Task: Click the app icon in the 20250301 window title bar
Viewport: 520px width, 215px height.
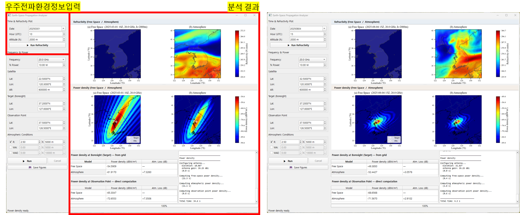Action: pyautogui.click(x=9, y=16)
